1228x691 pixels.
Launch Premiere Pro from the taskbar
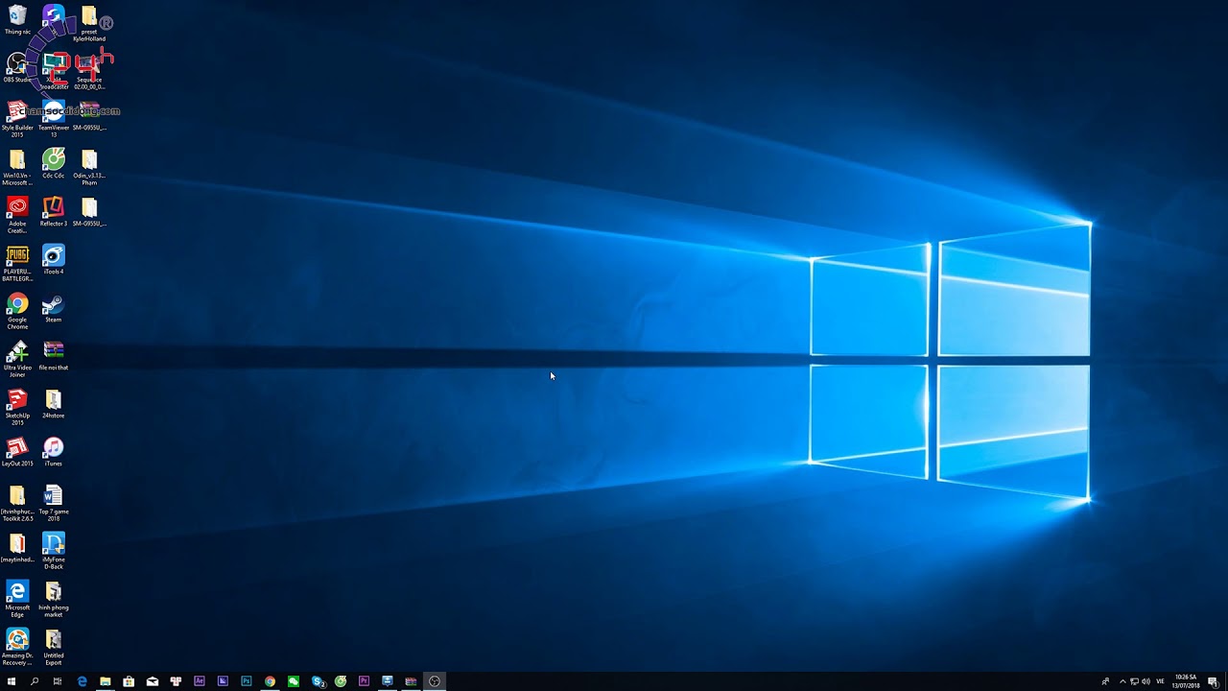364,681
